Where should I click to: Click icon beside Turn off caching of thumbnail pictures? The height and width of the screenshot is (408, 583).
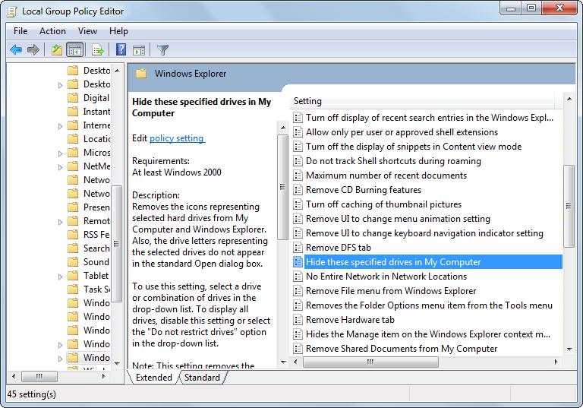[298, 204]
